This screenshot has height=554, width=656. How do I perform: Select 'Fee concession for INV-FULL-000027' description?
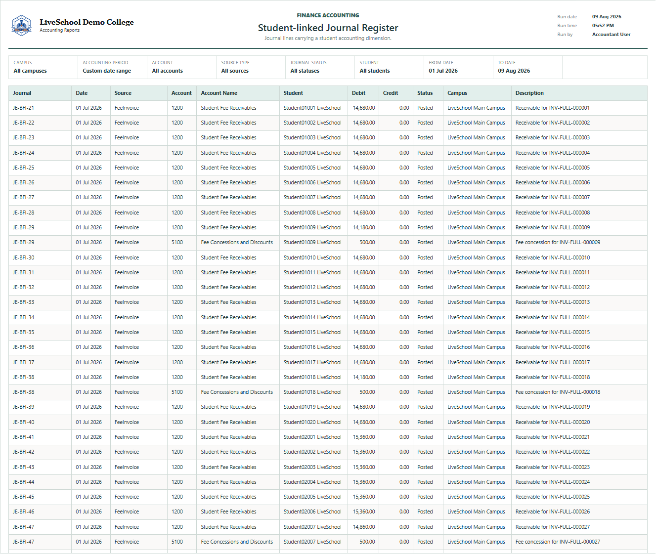[558, 542]
